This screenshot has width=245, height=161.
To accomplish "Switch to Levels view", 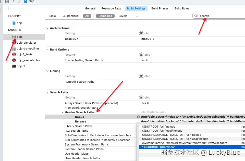I will [123, 16].
